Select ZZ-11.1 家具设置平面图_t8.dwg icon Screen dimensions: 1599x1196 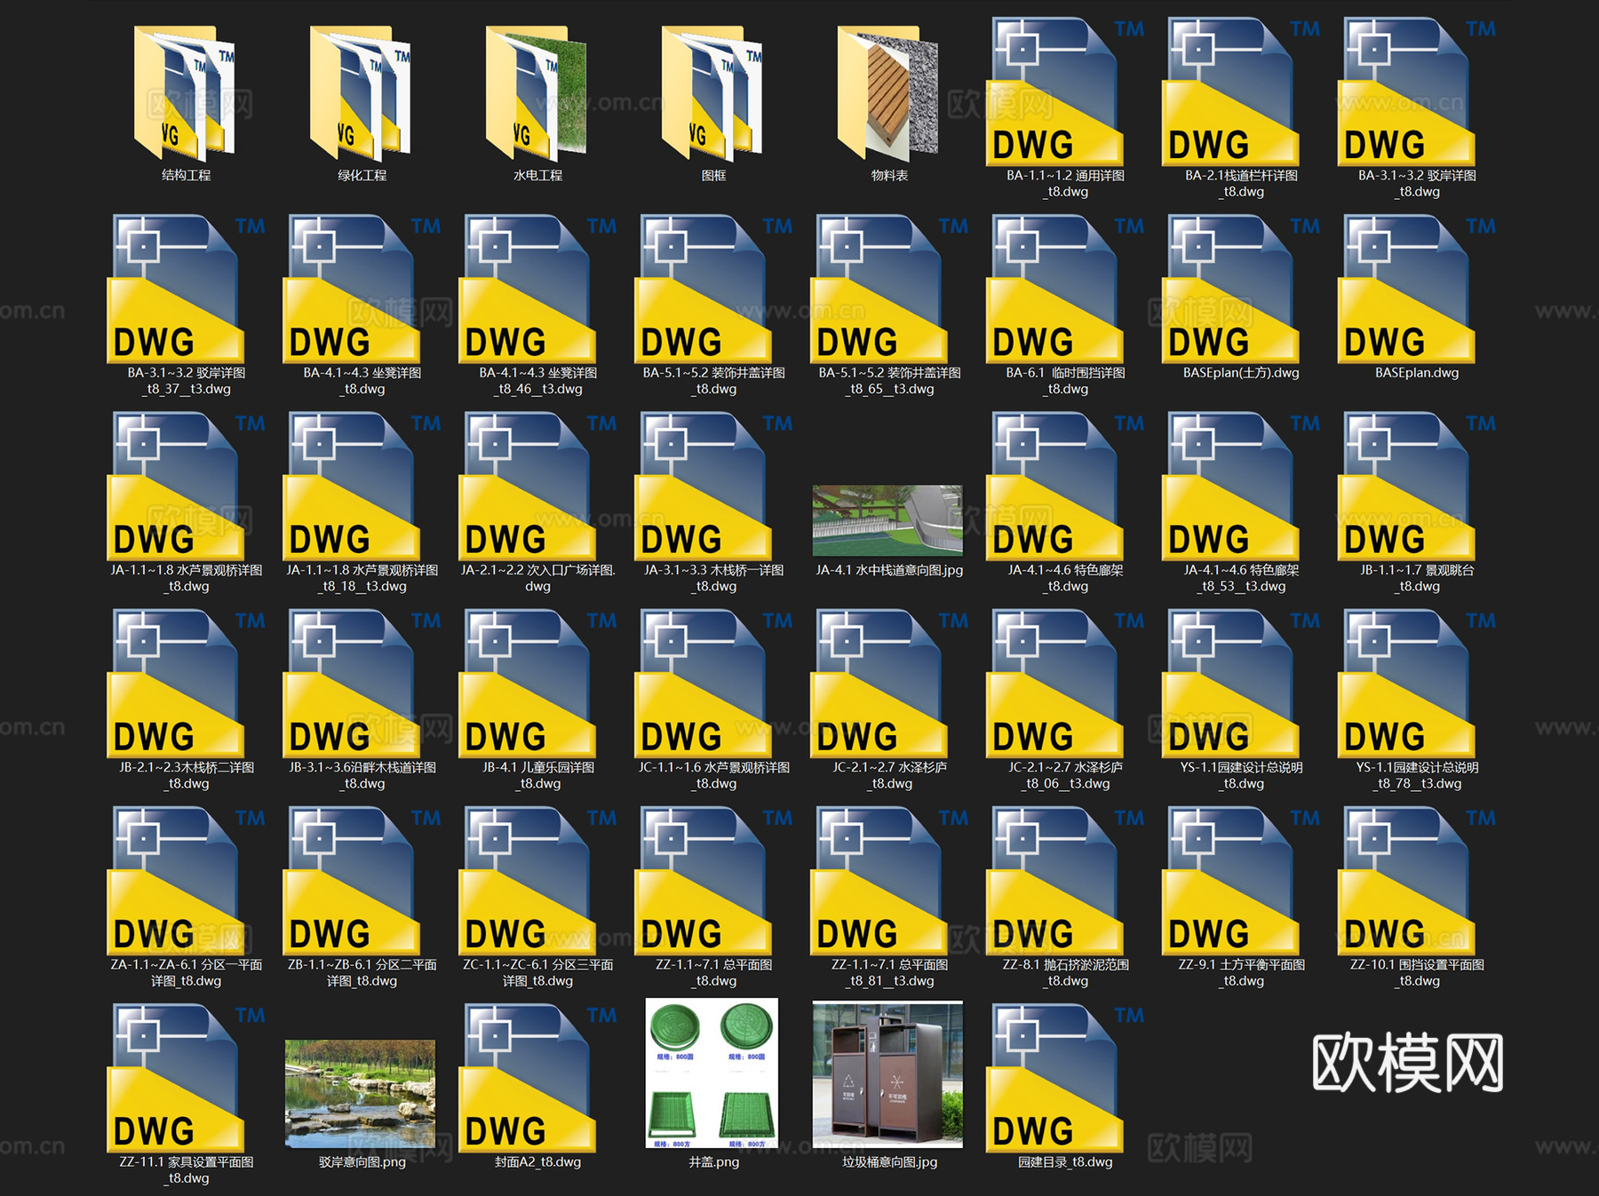coord(185,1077)
